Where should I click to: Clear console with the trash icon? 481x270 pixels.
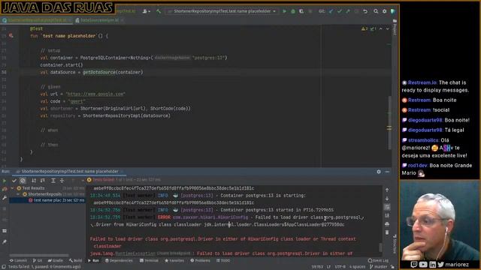point(387,232)
